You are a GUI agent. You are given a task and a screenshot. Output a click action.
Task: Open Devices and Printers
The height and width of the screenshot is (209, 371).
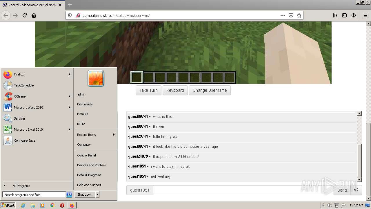click(91, 165)
